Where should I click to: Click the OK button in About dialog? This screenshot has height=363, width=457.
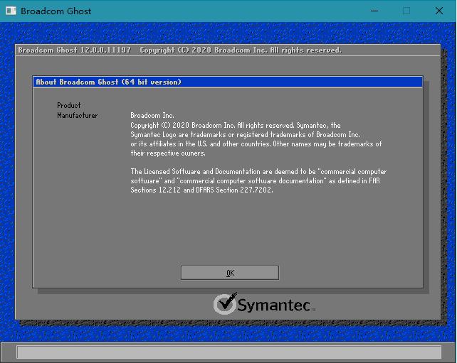click(230, 273)
